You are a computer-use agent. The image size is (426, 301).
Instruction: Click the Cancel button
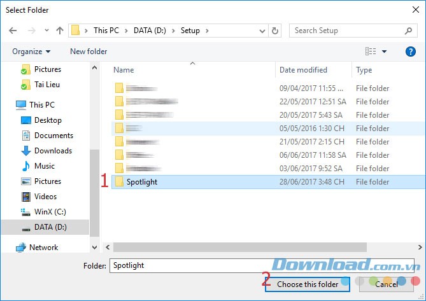point(386,284)
